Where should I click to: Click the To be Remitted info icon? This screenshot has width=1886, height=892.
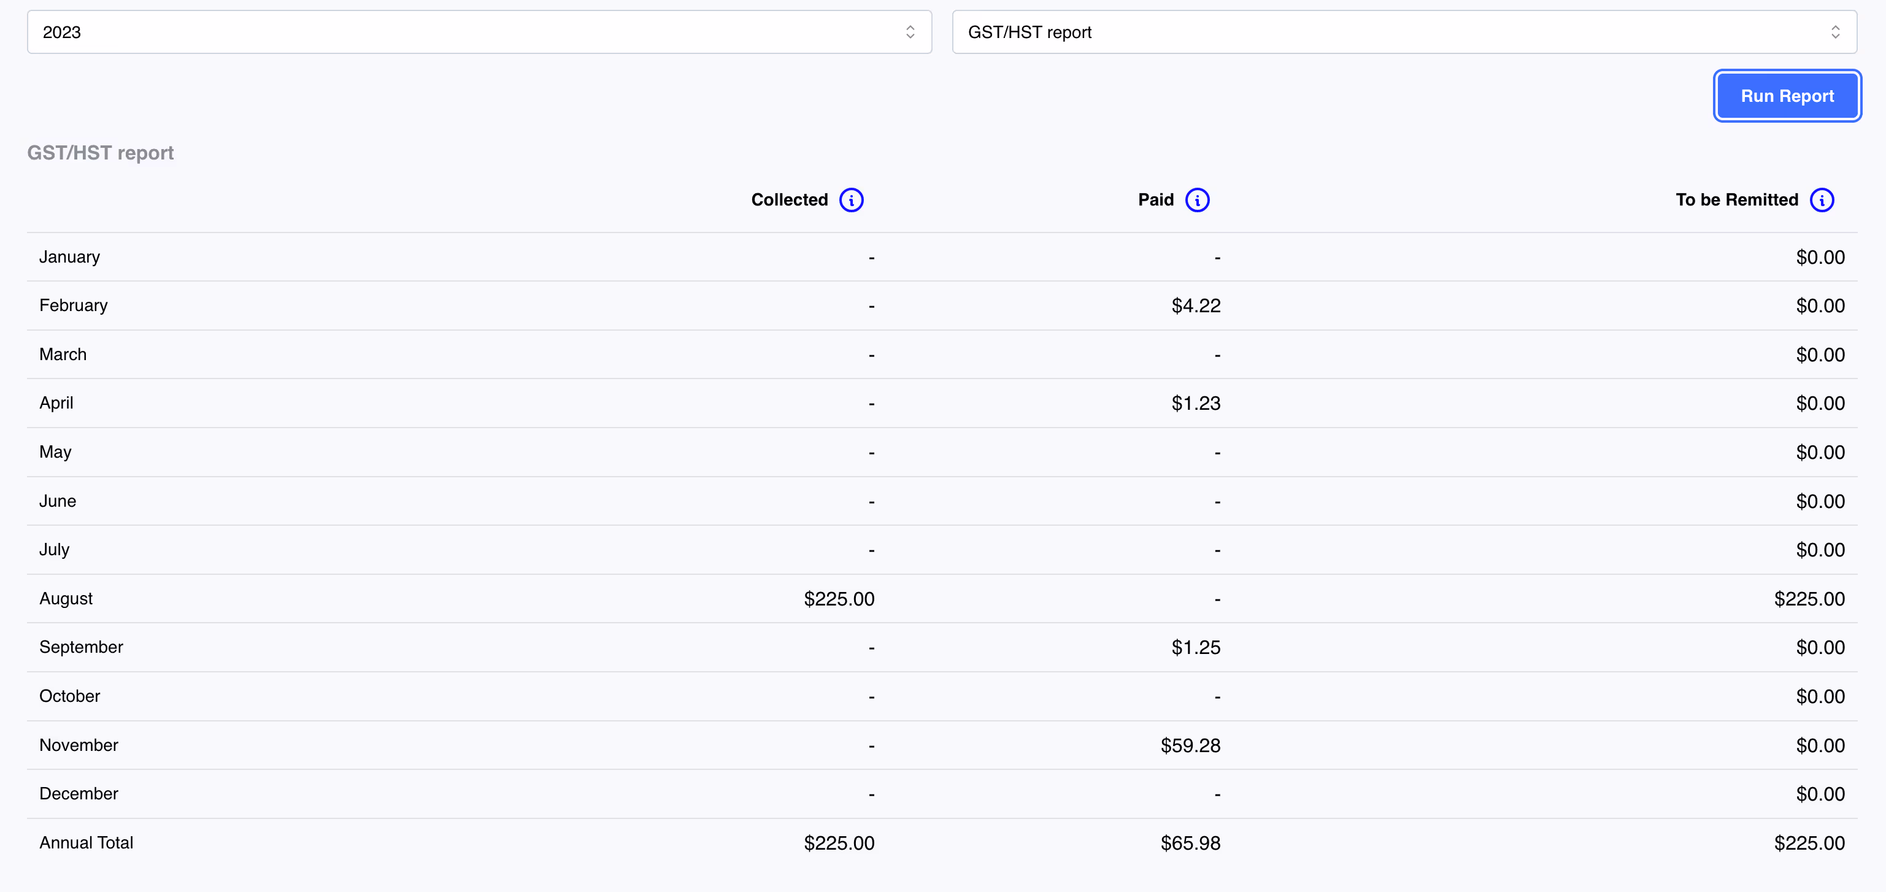coord(1822,200)
